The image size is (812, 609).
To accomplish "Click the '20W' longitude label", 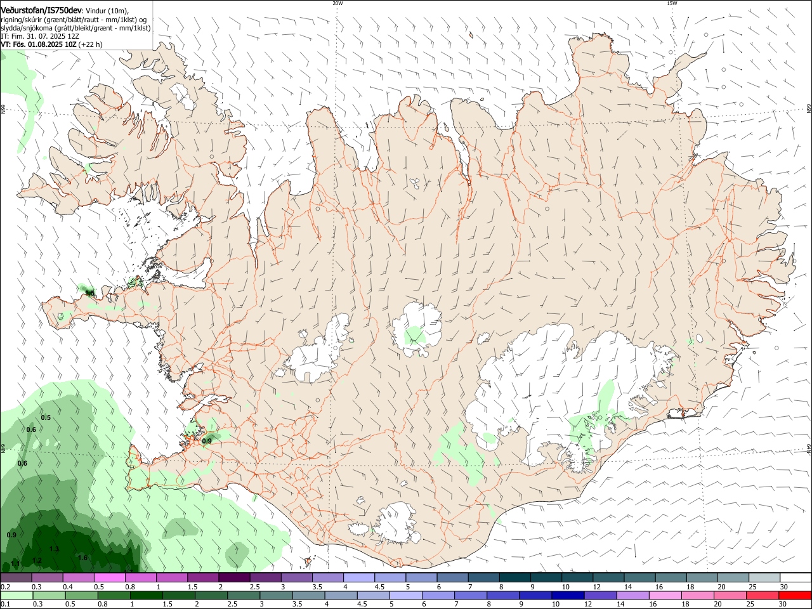I will (x=337, y=3).
